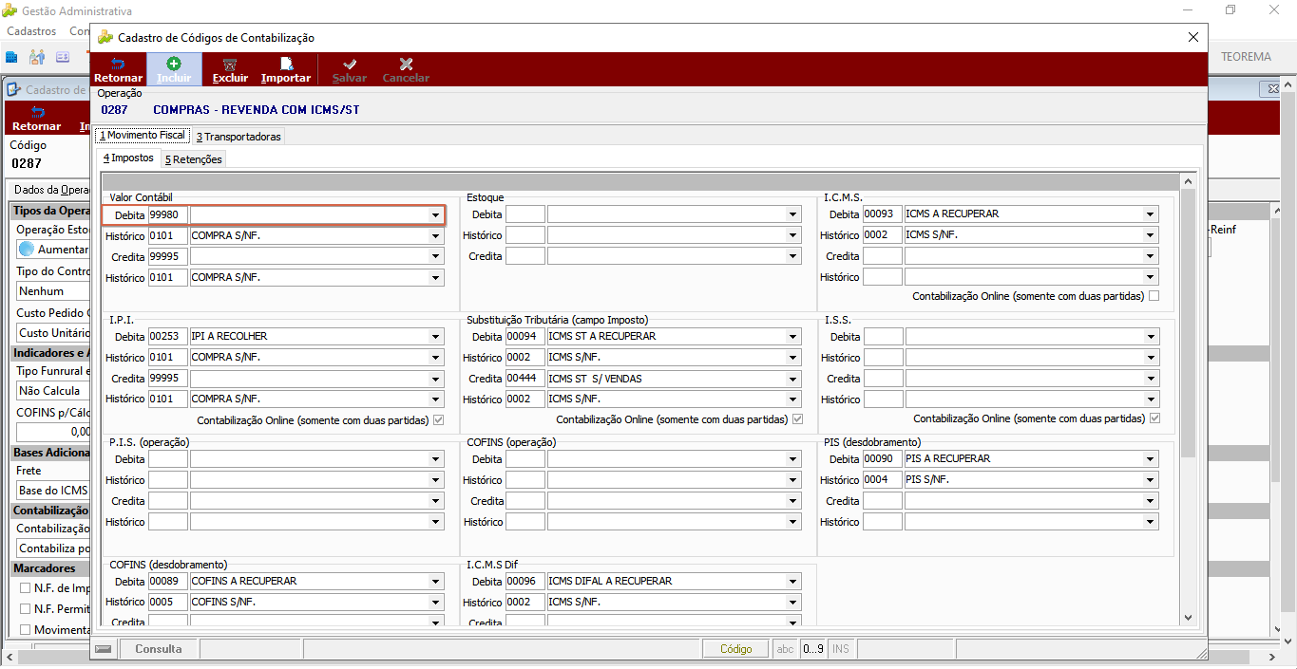The image size is (1297, 669).
Task: Open the PIS A RECUPERAR dropdown
Action: pos(1151,459)
